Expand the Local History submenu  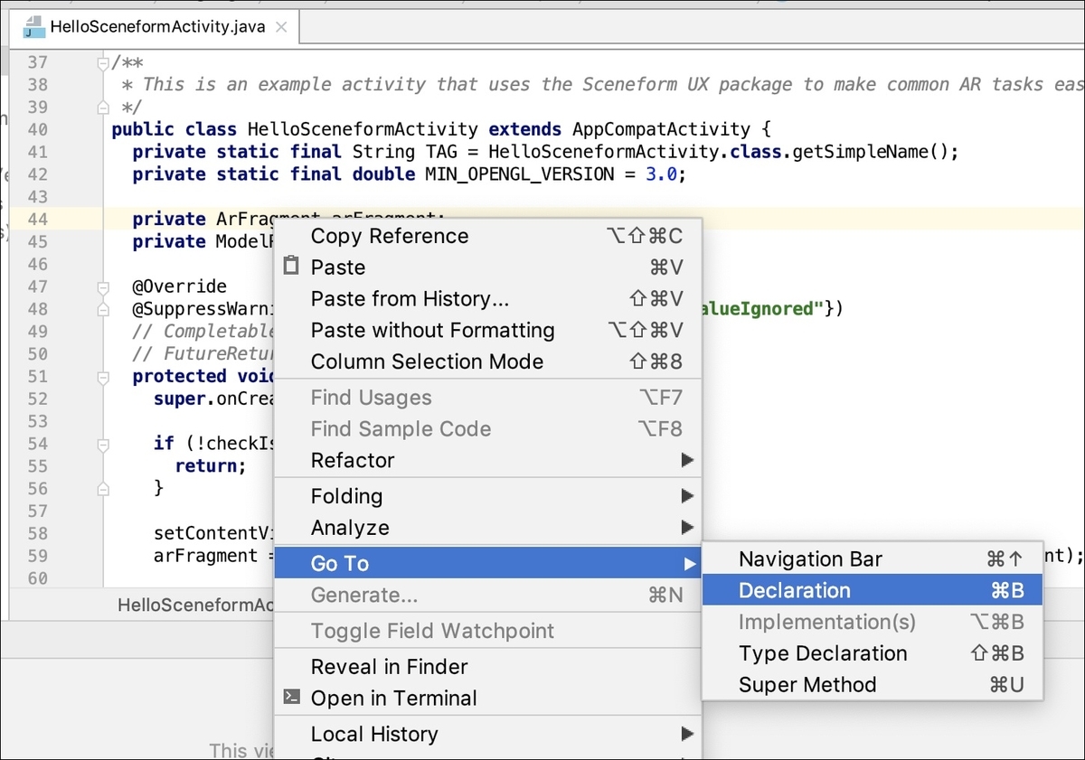[x=374, y=734]
